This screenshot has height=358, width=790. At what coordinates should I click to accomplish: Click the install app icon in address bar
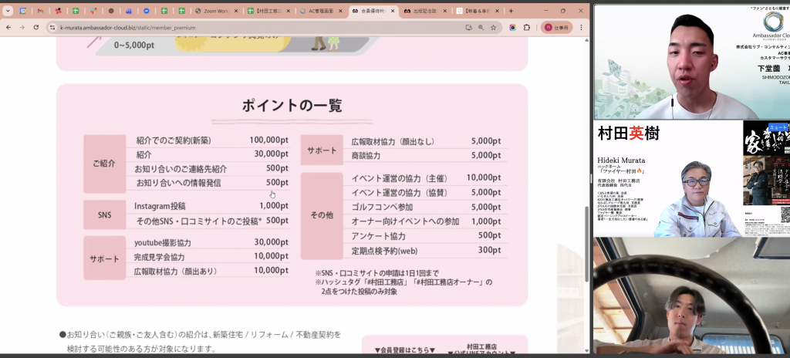click(468, 27)
